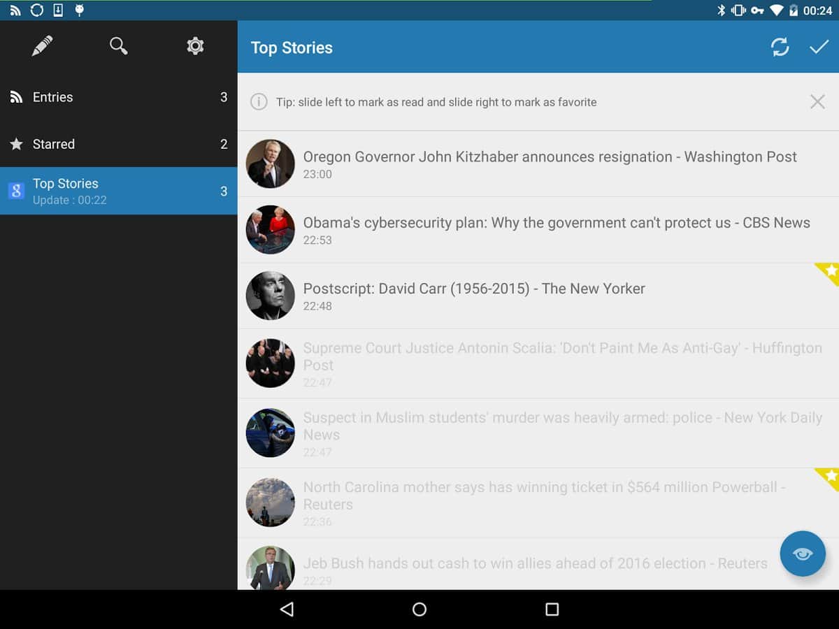Tap the Kitzhaber story thumbnail
The width and height of the screenshot is (839, 629).
click(x=271, y=164)
